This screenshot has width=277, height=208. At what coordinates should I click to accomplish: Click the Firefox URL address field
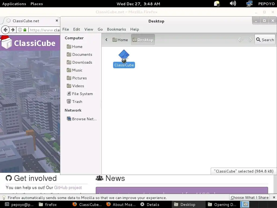point(45,30)
